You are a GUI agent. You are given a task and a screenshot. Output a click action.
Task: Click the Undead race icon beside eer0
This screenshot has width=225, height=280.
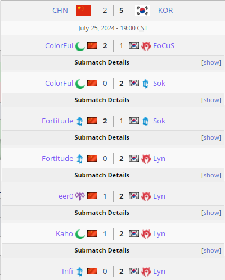click(80, 196)
